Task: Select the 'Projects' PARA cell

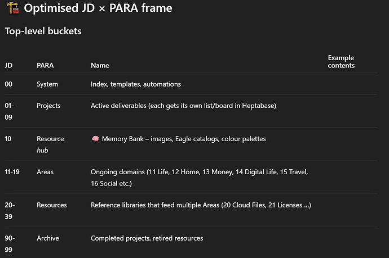Action: (48, 106)
